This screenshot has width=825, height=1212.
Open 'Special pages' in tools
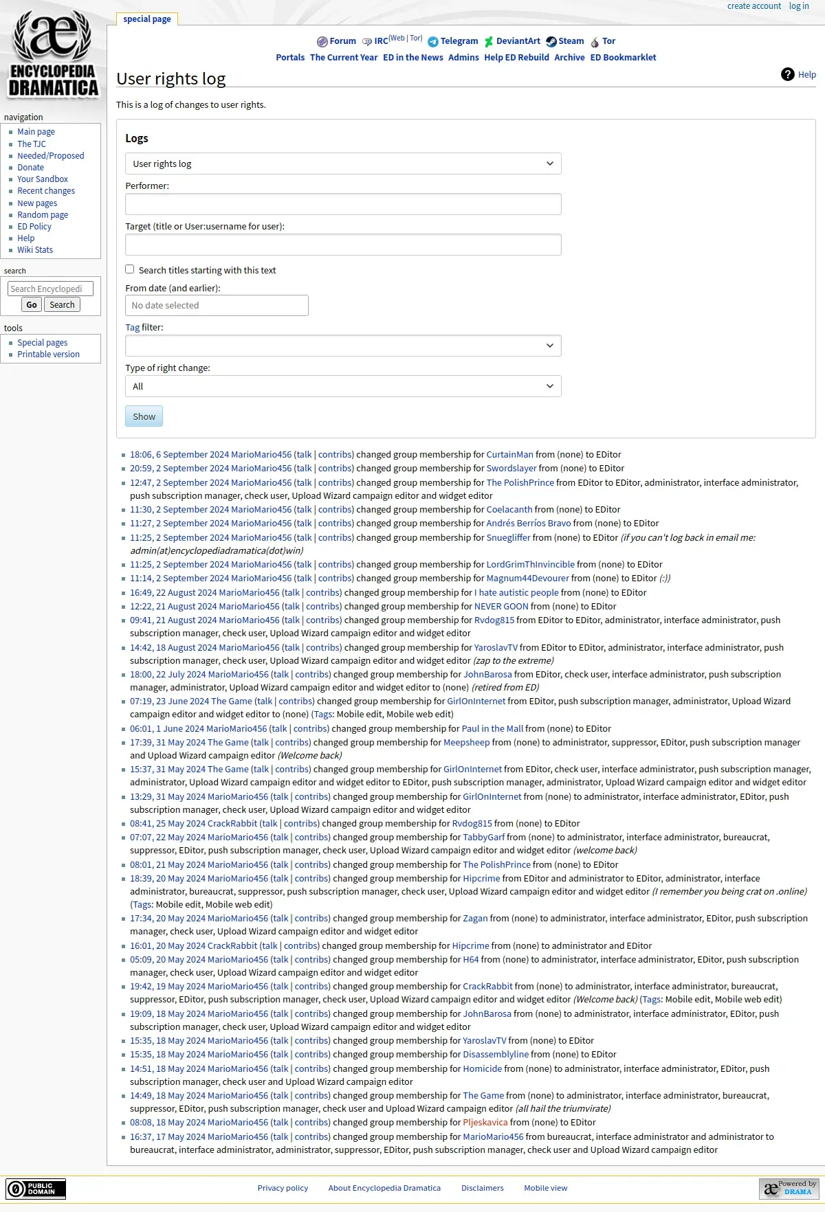tap(43, 343)
